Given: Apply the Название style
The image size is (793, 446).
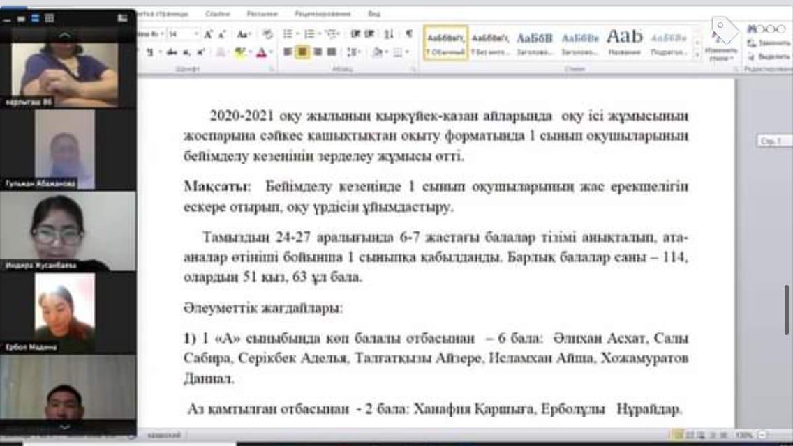Looking at the screenshot, I should coord(623,43).
